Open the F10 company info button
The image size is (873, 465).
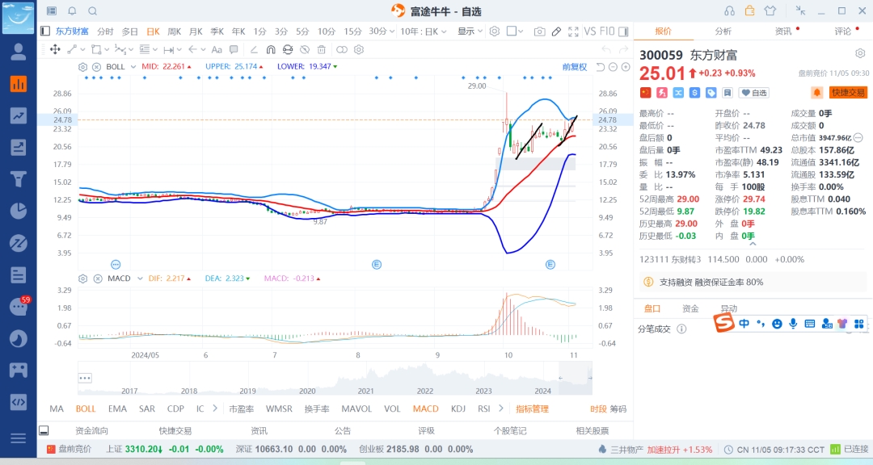pos(607,31)
